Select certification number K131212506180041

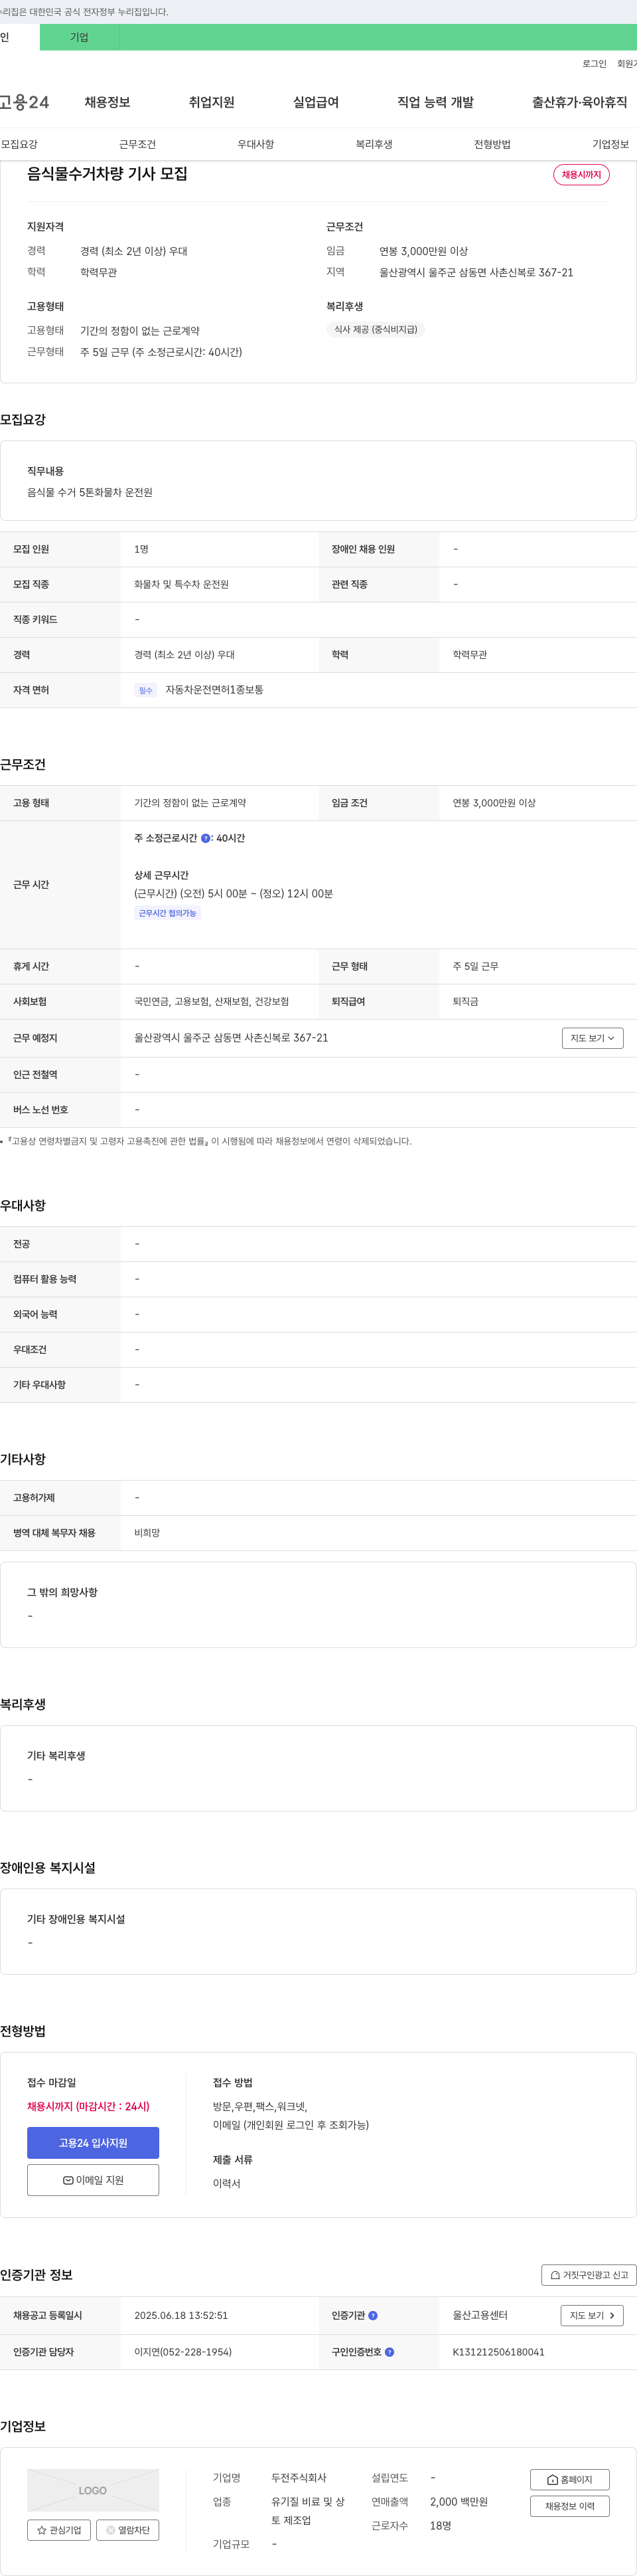(x=498, y=2352)
